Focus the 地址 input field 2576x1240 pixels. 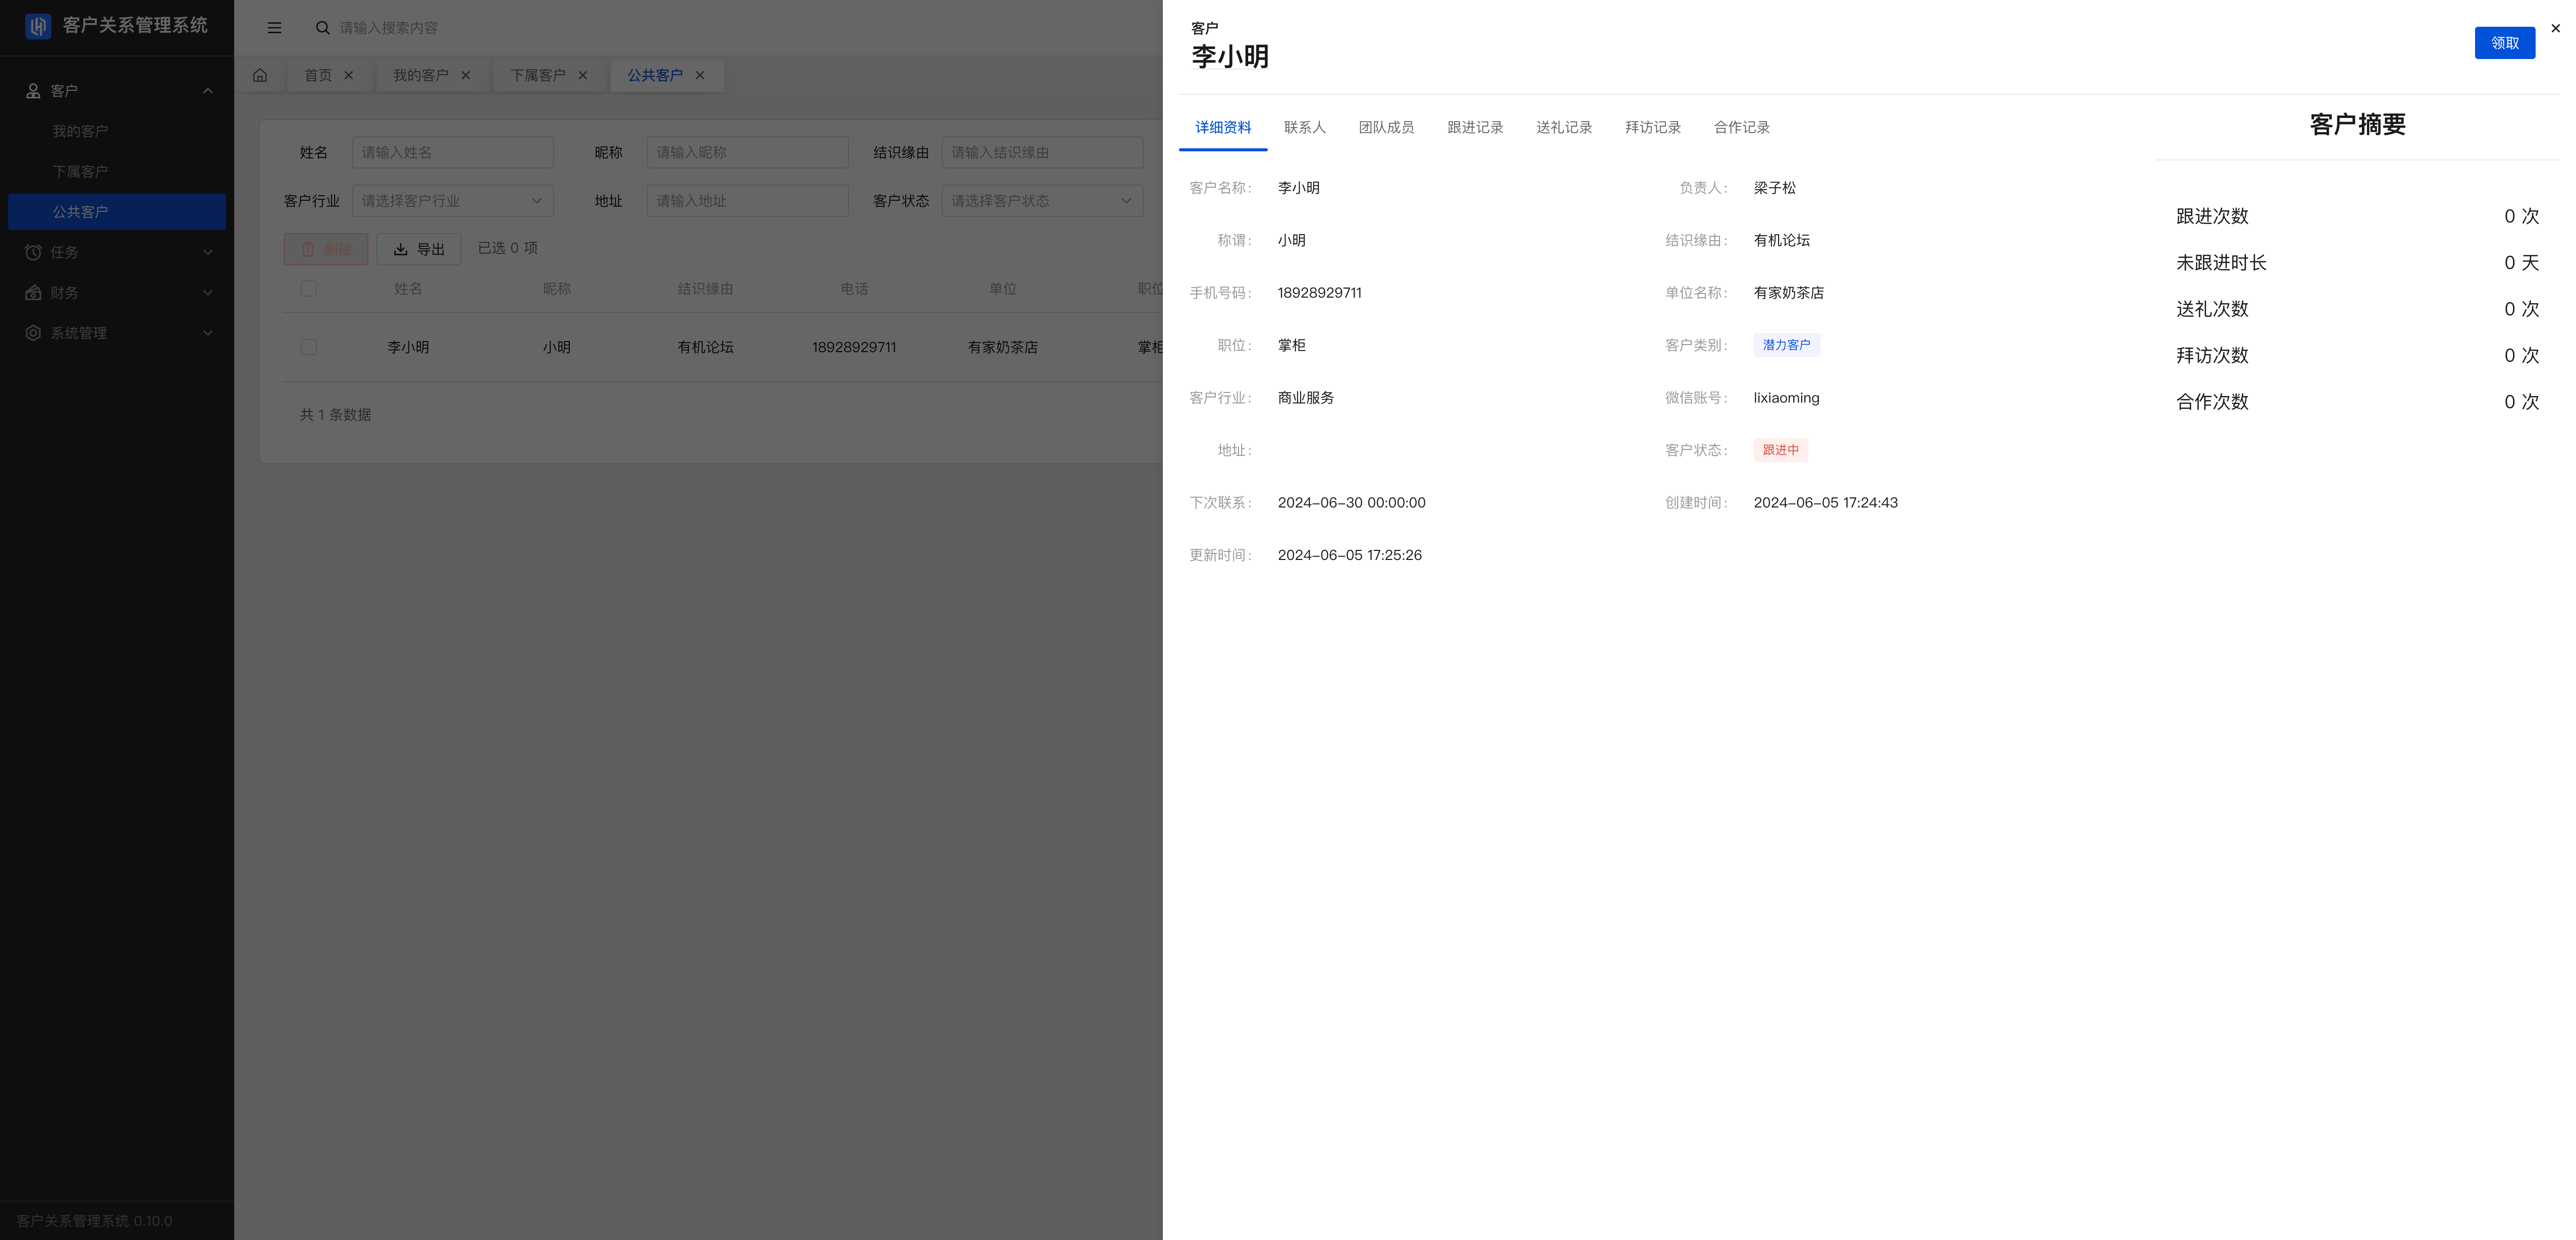(748, 201)
